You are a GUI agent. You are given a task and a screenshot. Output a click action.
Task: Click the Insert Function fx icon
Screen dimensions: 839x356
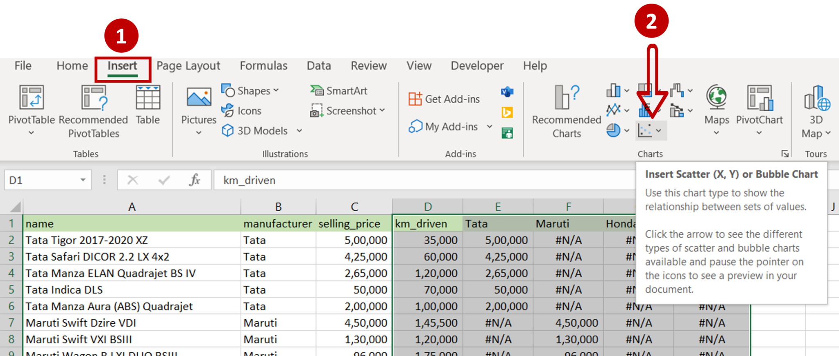pyautogui.click(x=195, y=180)
